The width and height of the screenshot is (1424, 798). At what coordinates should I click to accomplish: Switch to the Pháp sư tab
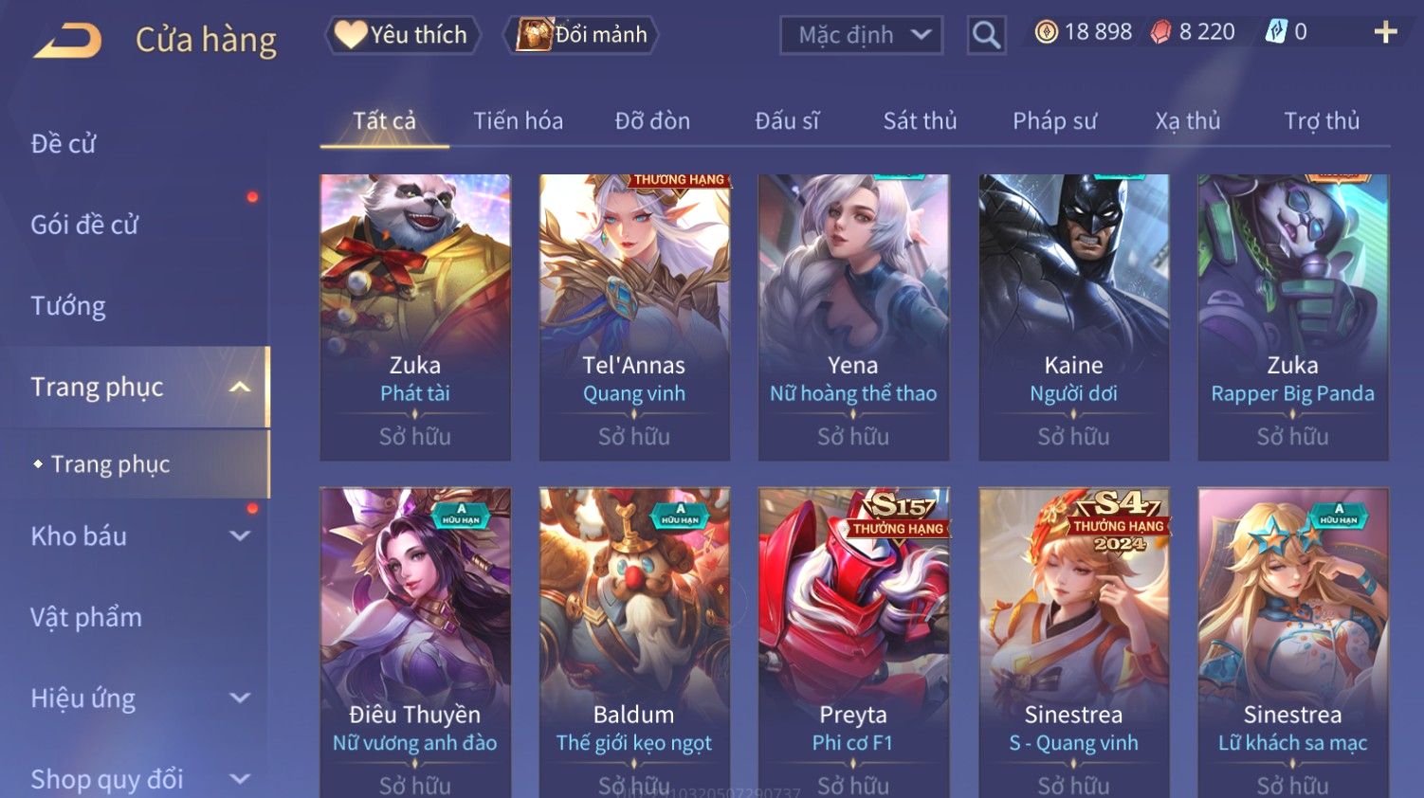1054,120
